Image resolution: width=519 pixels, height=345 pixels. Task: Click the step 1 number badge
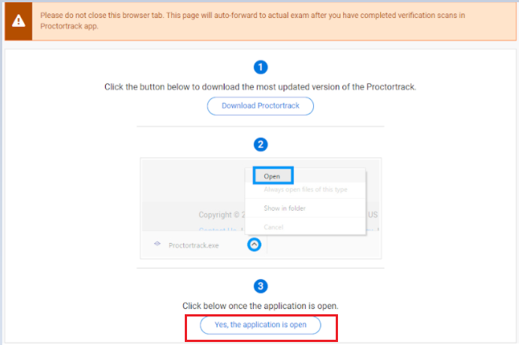(x=261, y=67)
